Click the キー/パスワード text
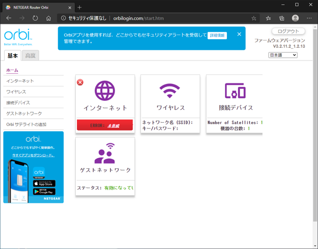This screenshot has width=318, height=249. tap(160, 128)
